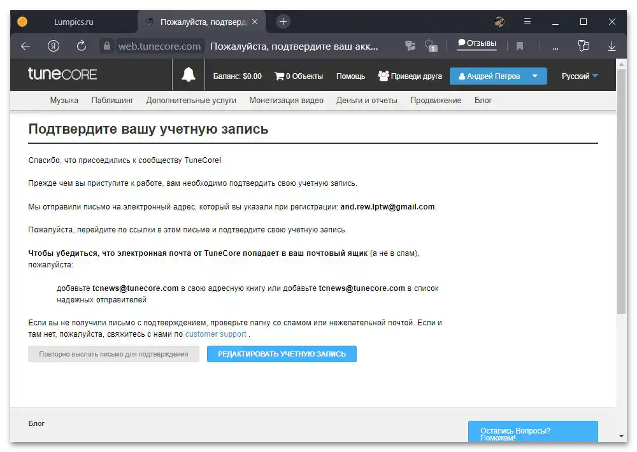Select the Пожалуйста, подтвердите tab

pyautogui.click(x=202, y=22)
